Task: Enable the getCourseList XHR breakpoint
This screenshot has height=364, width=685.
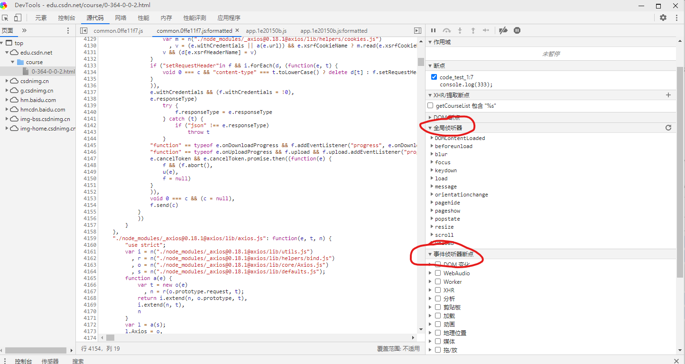Action: pyautogui.click(x=430, y=106)
